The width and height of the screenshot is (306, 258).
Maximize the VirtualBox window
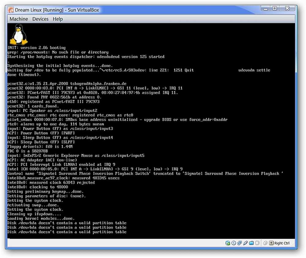[x=275, y=8]
